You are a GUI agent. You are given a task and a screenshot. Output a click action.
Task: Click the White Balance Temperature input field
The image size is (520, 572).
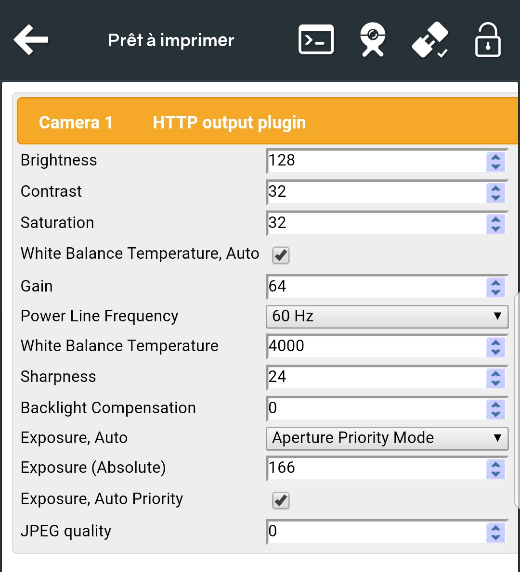pos(376,346)
